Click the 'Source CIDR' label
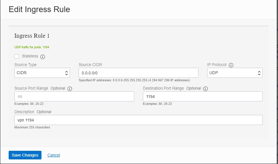This screenshot has width=278, height=164. 90,65
